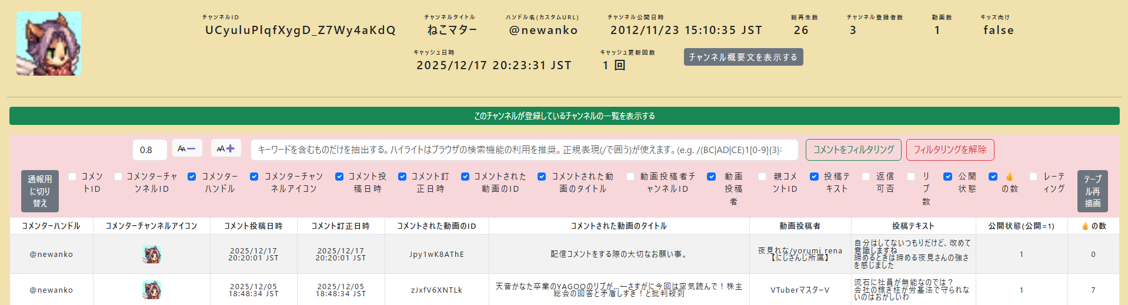The image size is (1128, 305).
Task: Click the increase font size icon
Action: pyautogui.click(x=226, y=148)
